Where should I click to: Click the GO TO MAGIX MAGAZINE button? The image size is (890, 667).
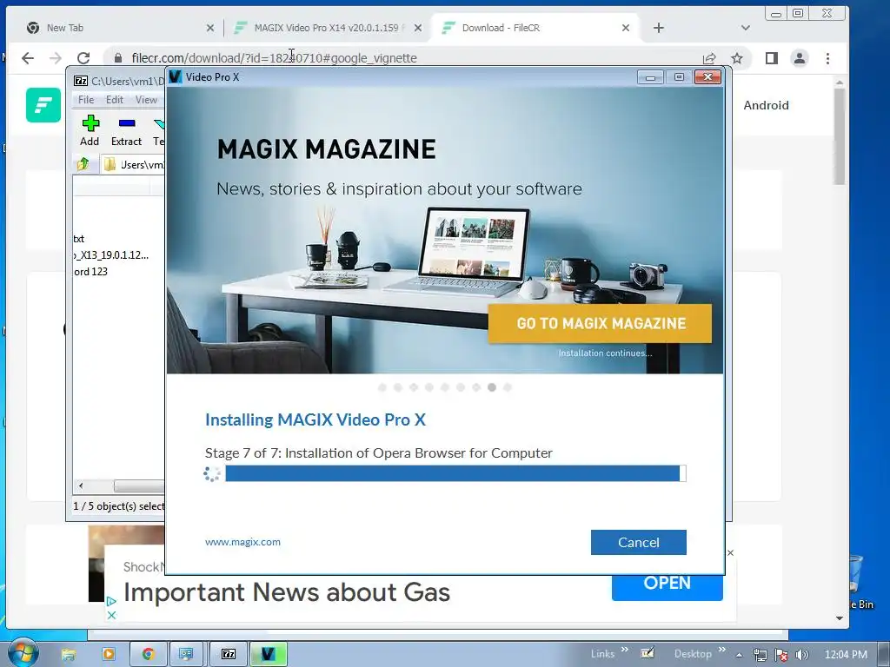600,323
